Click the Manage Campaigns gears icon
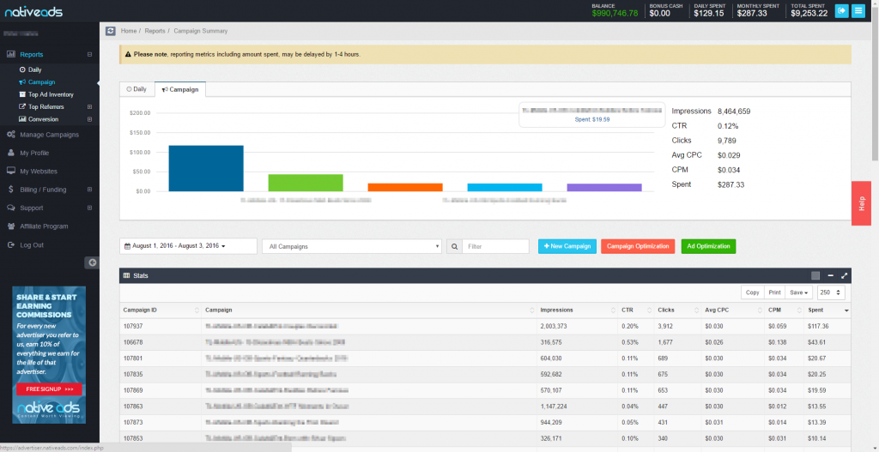Image resolution: width=879 pixels, height=452 pixels. 10,135
